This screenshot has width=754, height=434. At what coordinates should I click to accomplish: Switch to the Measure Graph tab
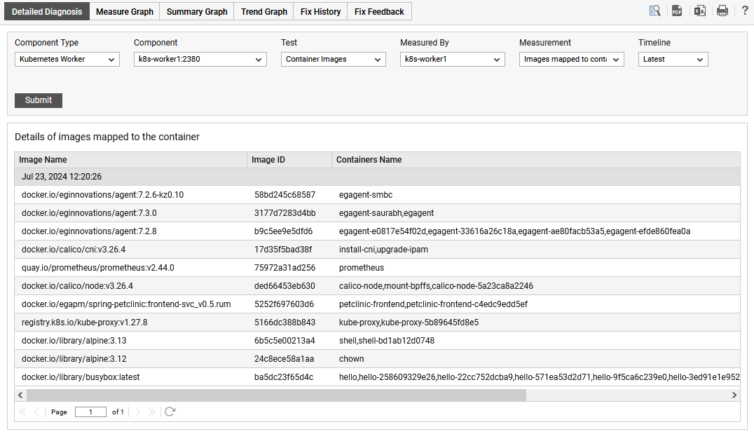click(125, 11)
